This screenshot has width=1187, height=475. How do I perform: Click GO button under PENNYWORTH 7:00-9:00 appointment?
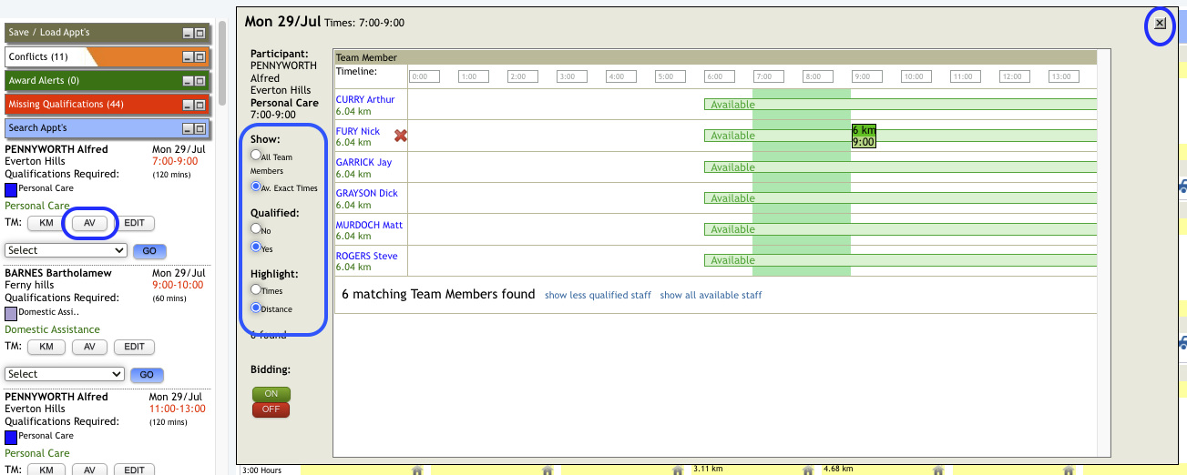pyautogui.click(x=149, y=251)
